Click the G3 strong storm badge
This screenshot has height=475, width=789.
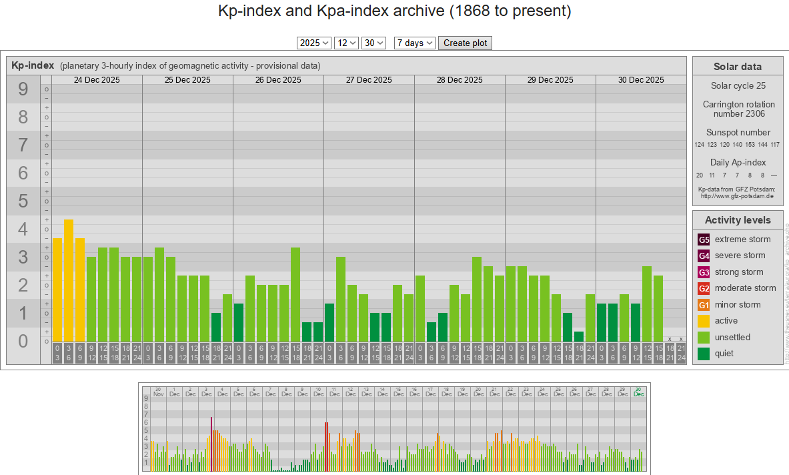(704, 272)
